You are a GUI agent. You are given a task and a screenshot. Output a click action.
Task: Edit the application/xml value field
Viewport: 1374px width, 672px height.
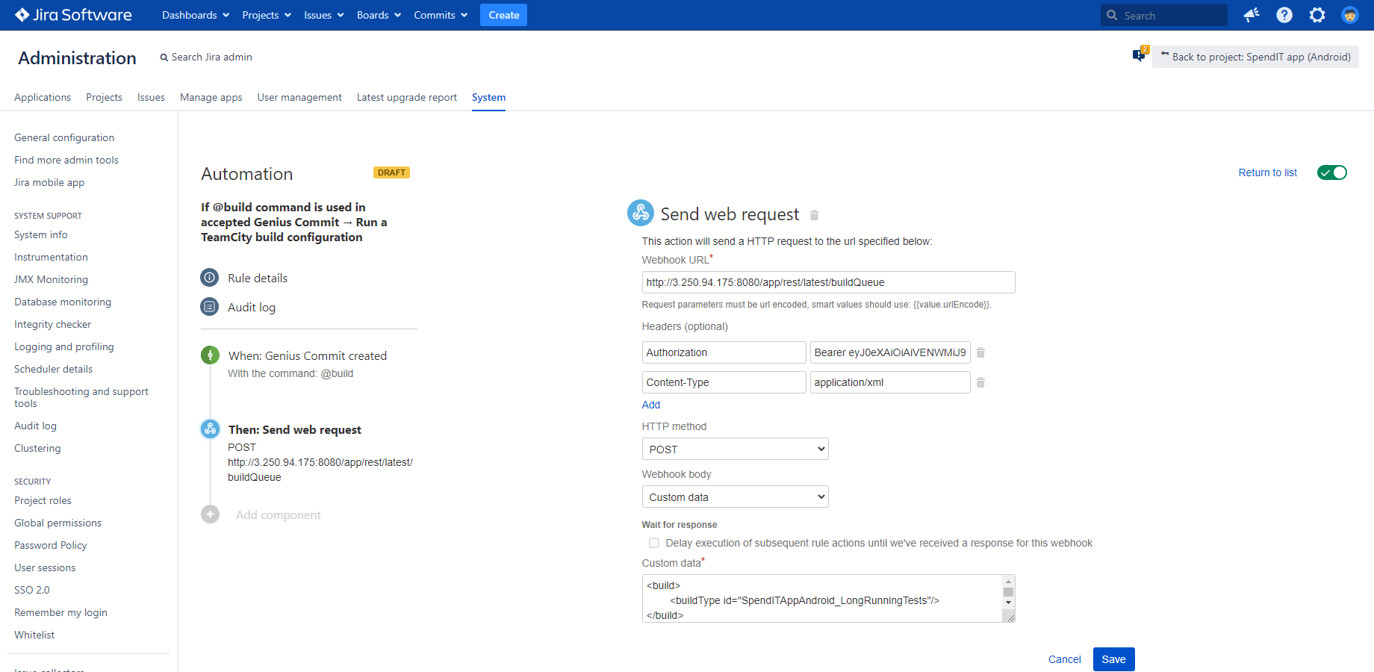[890, 382]
